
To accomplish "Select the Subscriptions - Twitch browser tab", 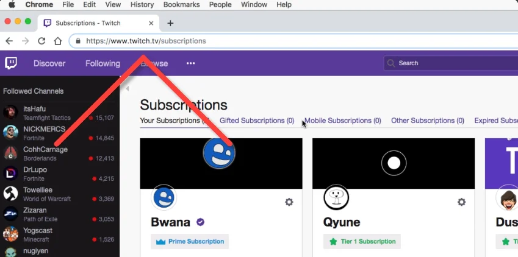I will (x=98, y=23).
